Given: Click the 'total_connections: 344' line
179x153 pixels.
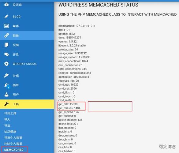Looking at the screenshot, I should click(x=73, y=69).
